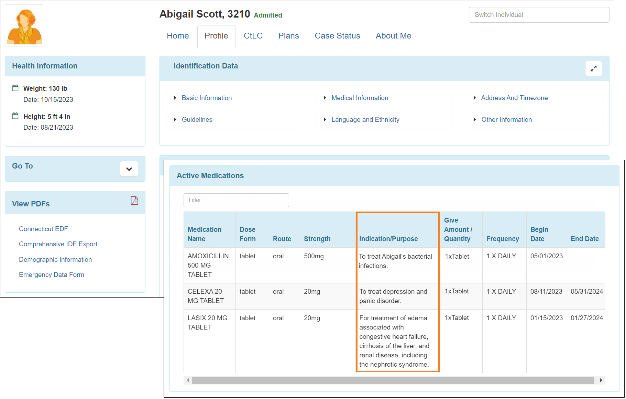
Task: Expand the Other Information section
Action: (x=506, y=120)
